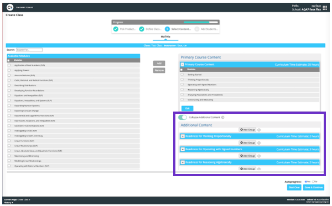Click the Remove modules button
The width and height of the screenshot is (332, 206).
159,70
